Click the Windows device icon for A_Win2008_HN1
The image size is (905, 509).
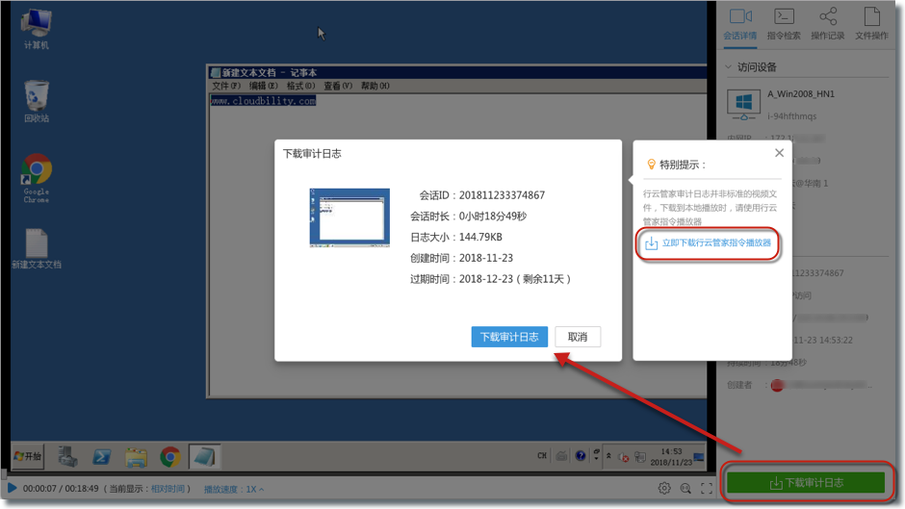[743, 104]
